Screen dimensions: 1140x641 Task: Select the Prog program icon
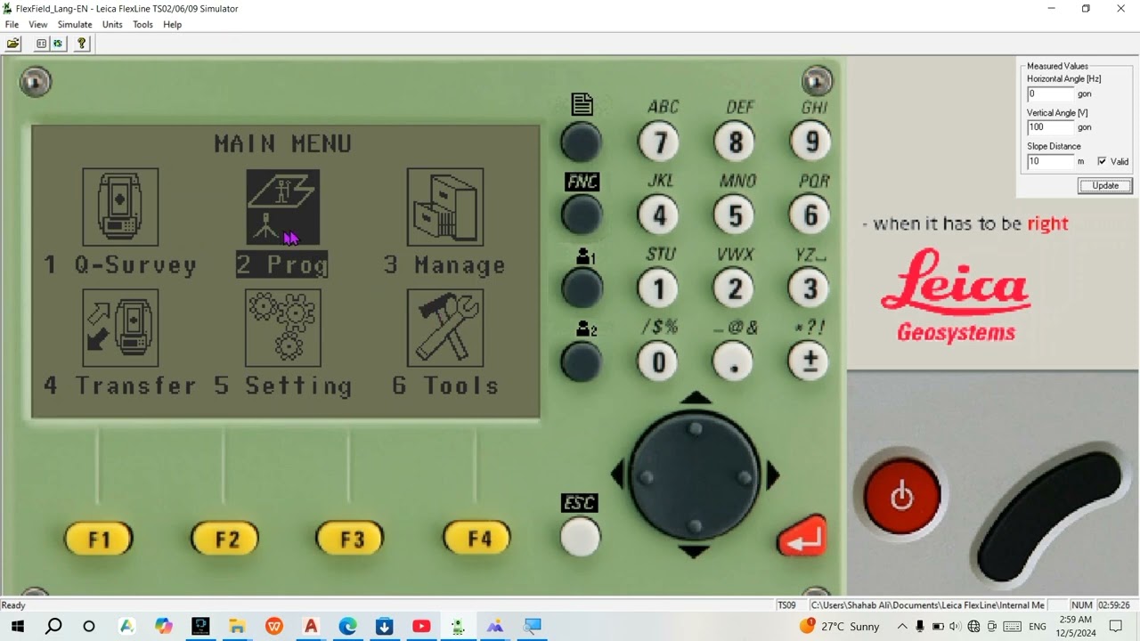tap(282, 207)
